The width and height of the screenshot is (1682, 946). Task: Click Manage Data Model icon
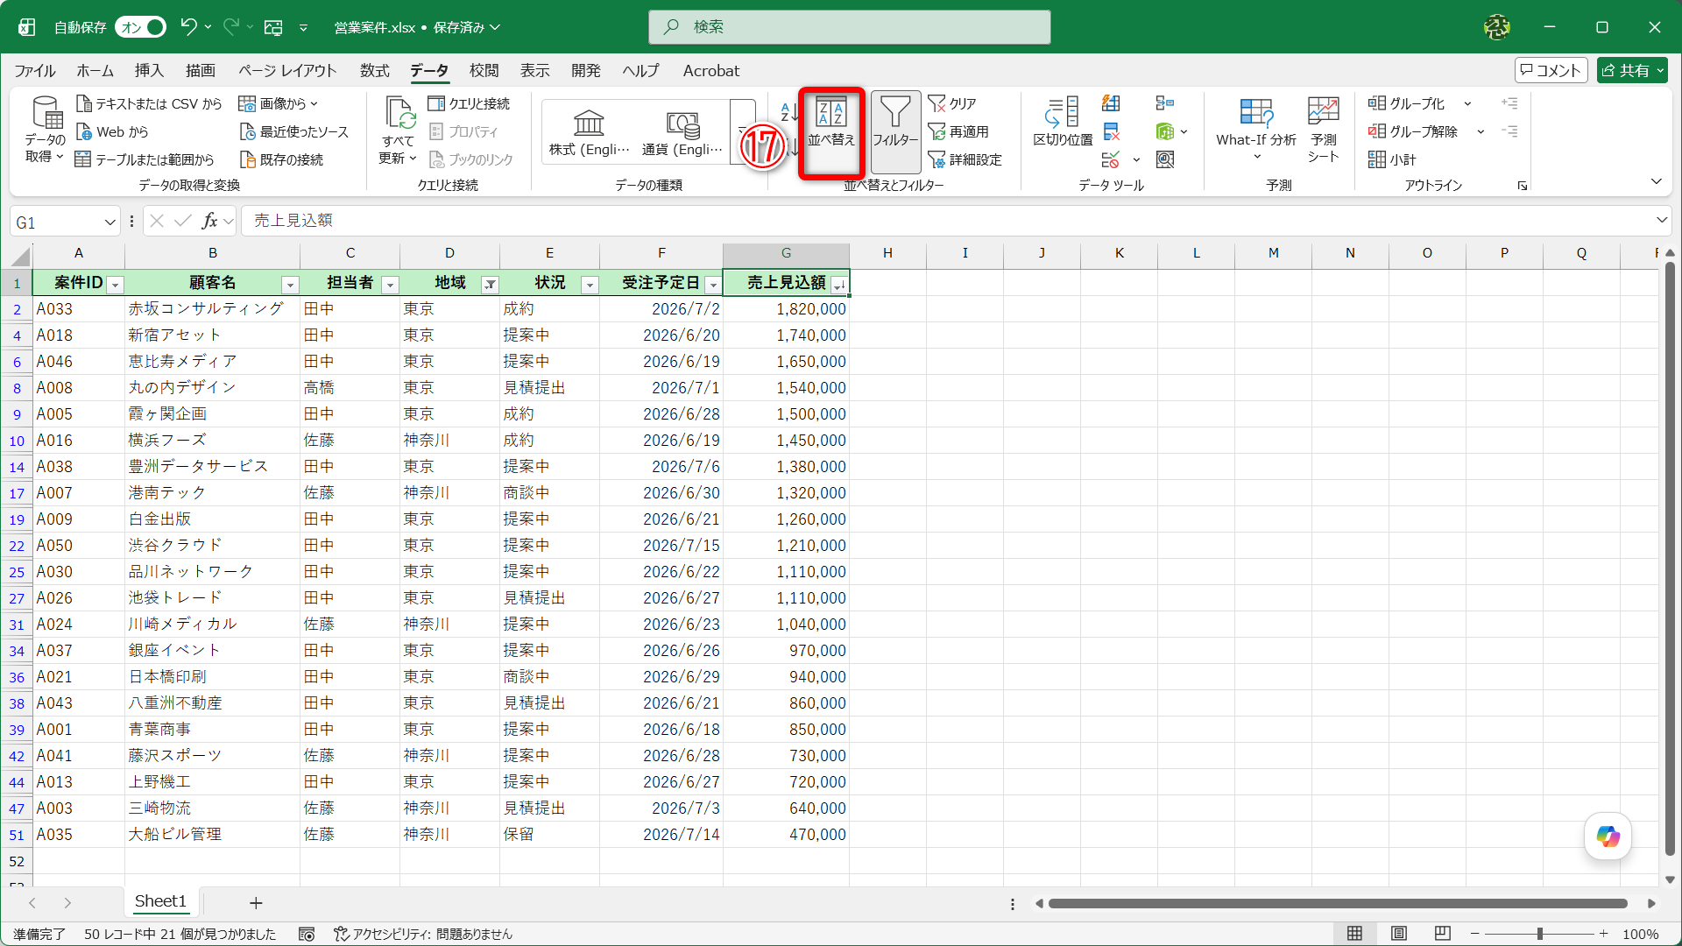[x=1164, y=159]
